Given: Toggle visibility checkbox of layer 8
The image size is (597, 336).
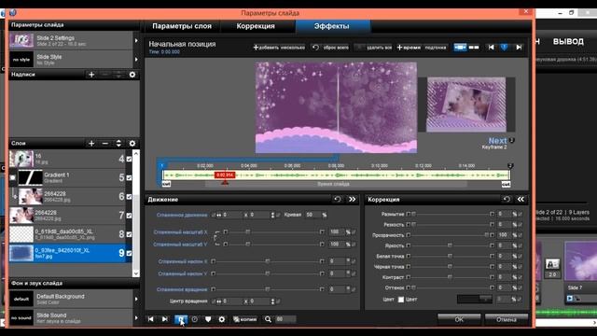Looking at the screenshot, I should coord(129,234).
